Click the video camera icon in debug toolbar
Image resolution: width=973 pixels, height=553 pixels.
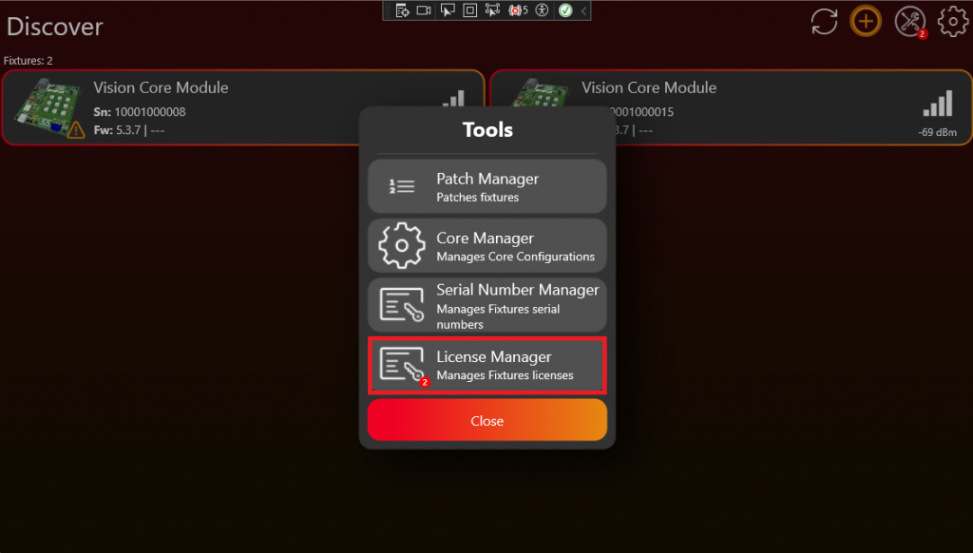[x=424, y=10]
